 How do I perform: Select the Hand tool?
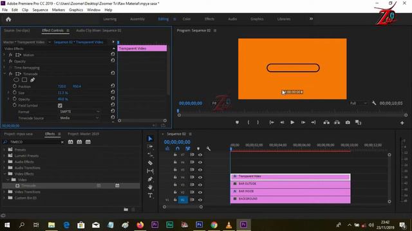[150, 187]
